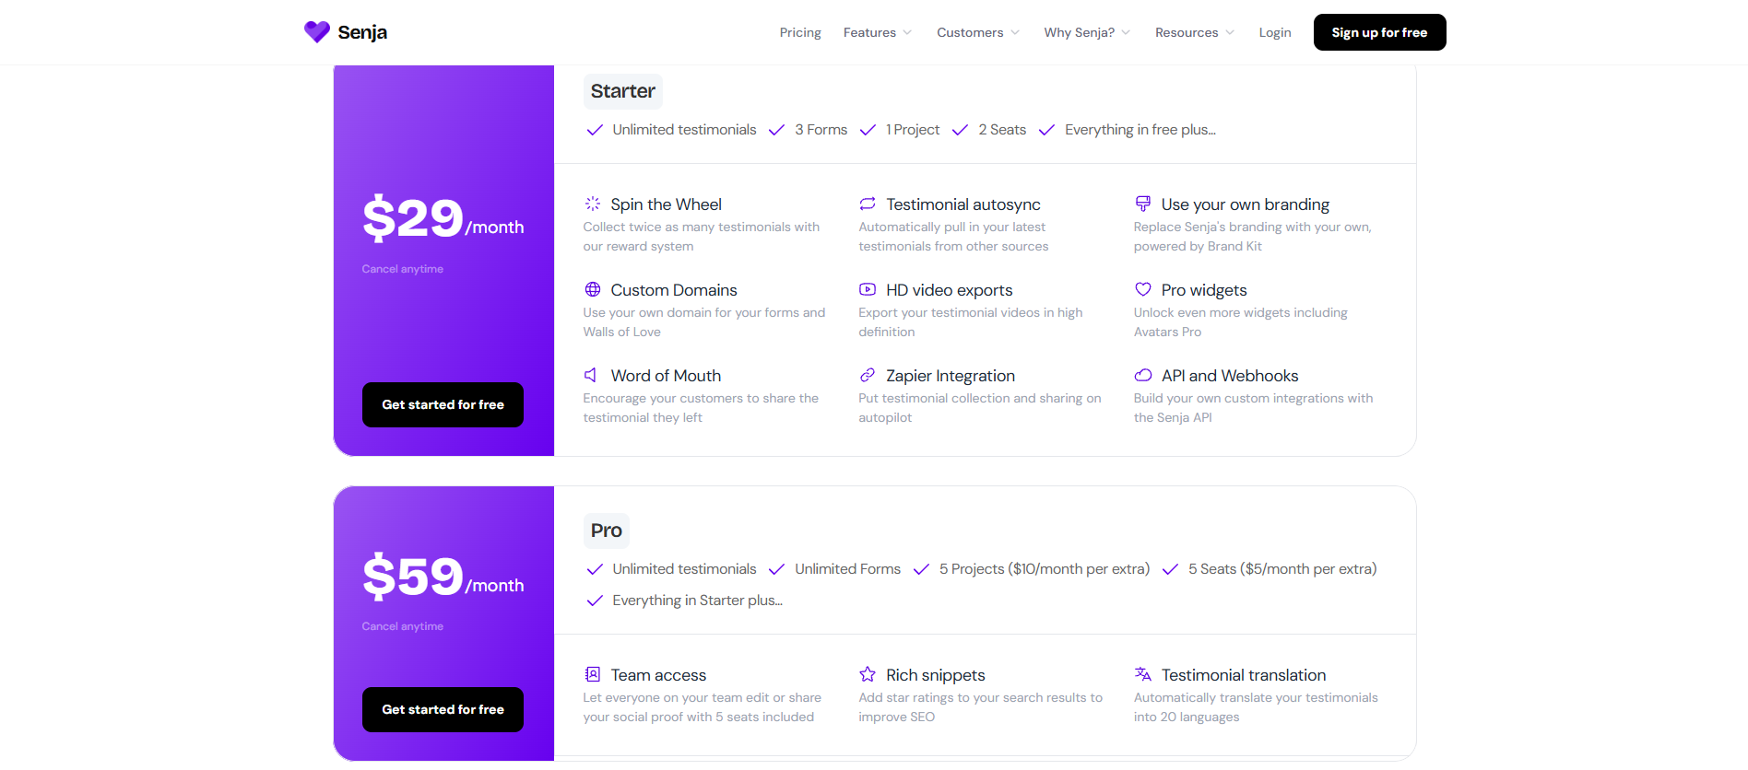
Task: Click the Zapier Integration link icon
Action: (868, 375)
